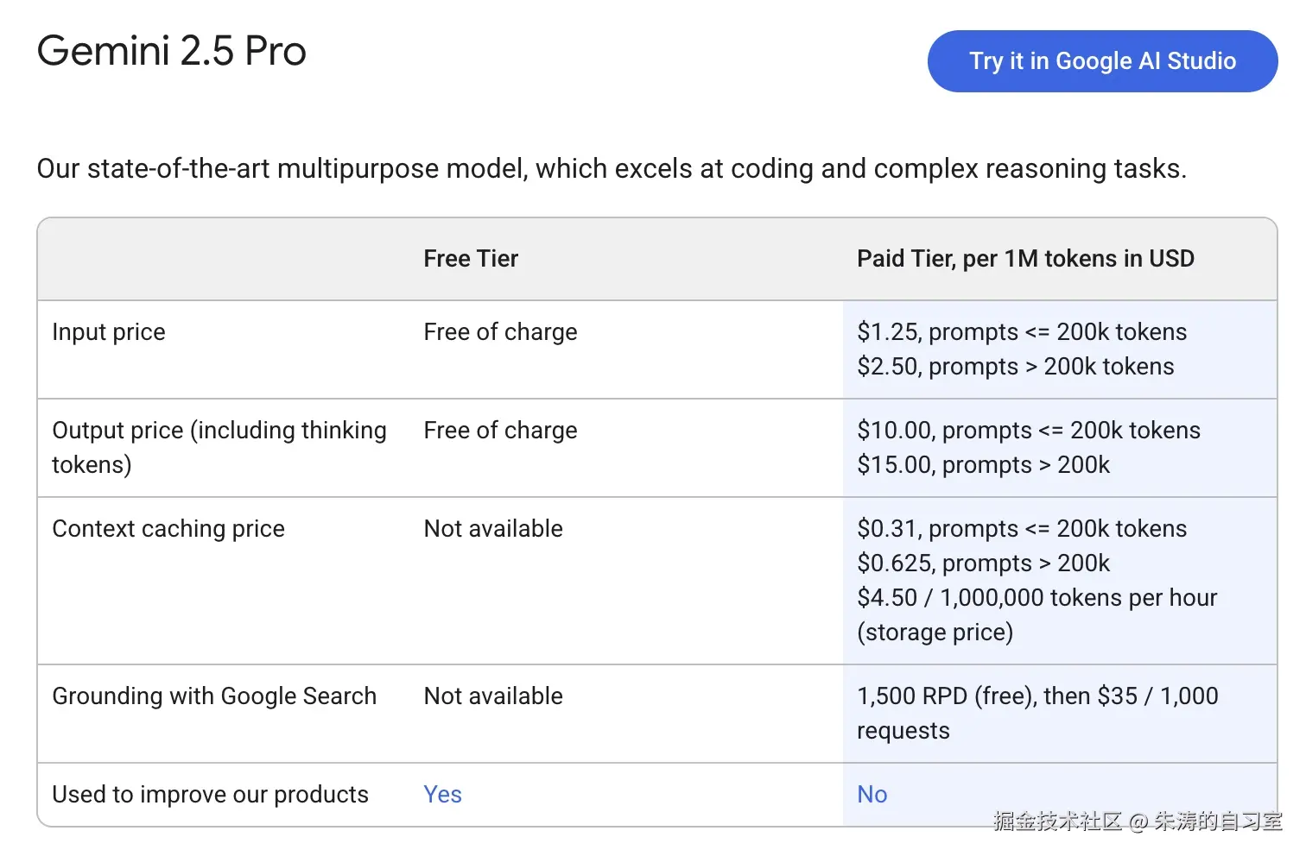Screen dimensions: 1306x856
Task: Select the Free Tier column header
Action: pos(471,259)
